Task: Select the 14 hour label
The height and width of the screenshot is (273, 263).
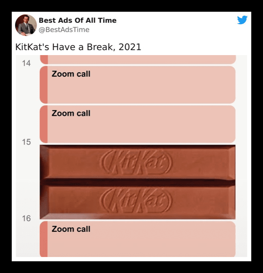Action: (x=26, y=63)
